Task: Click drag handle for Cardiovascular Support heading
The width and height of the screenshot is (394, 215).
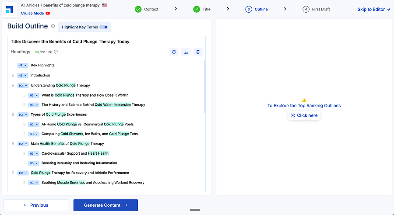Action: pos(24,153)
